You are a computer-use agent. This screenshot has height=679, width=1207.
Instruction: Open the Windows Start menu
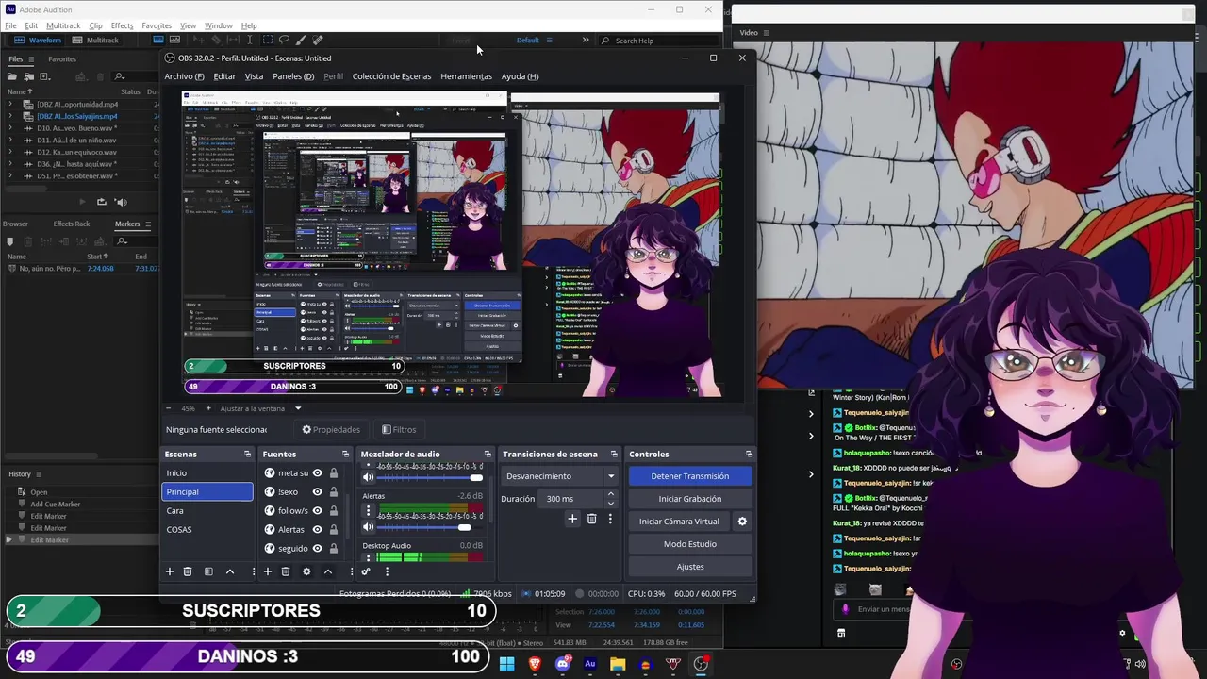point(507,664)
